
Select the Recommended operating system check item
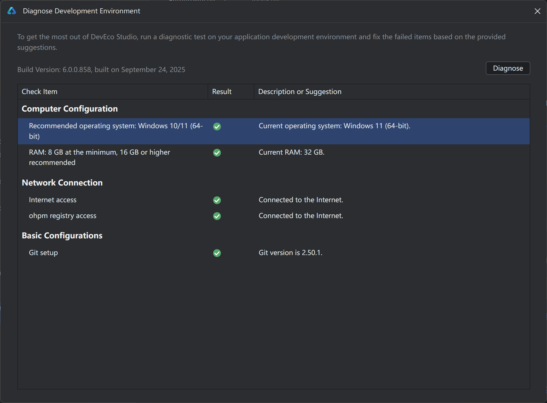116,131
